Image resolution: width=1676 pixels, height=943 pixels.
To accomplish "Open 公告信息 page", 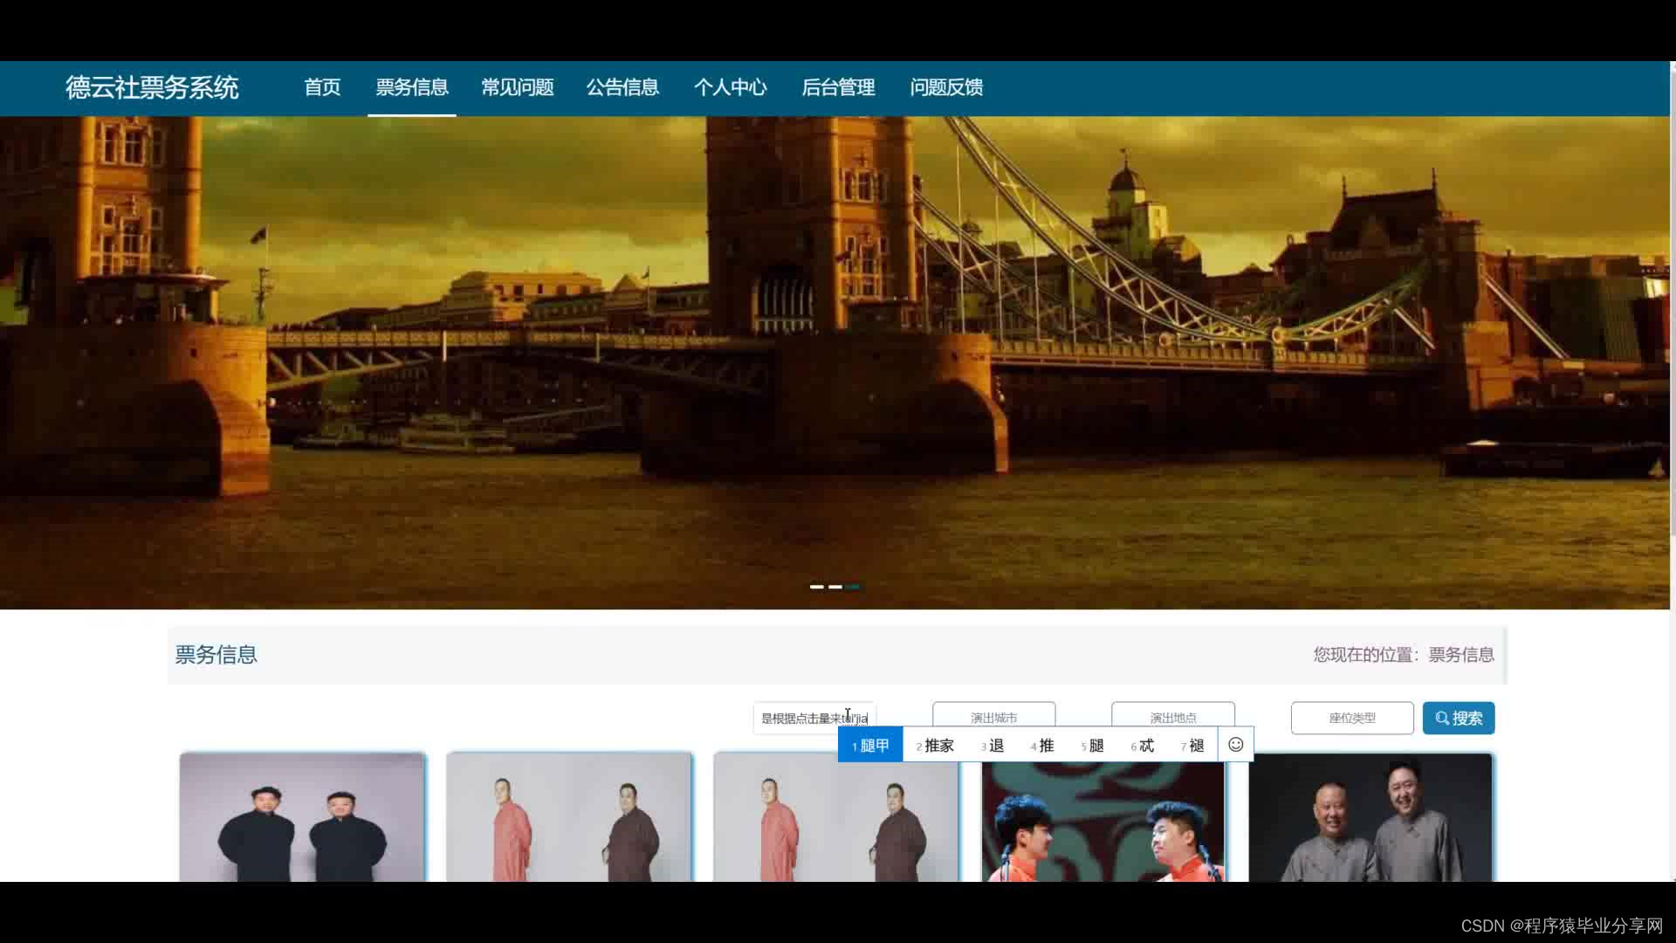I will [x=622, y=87].
